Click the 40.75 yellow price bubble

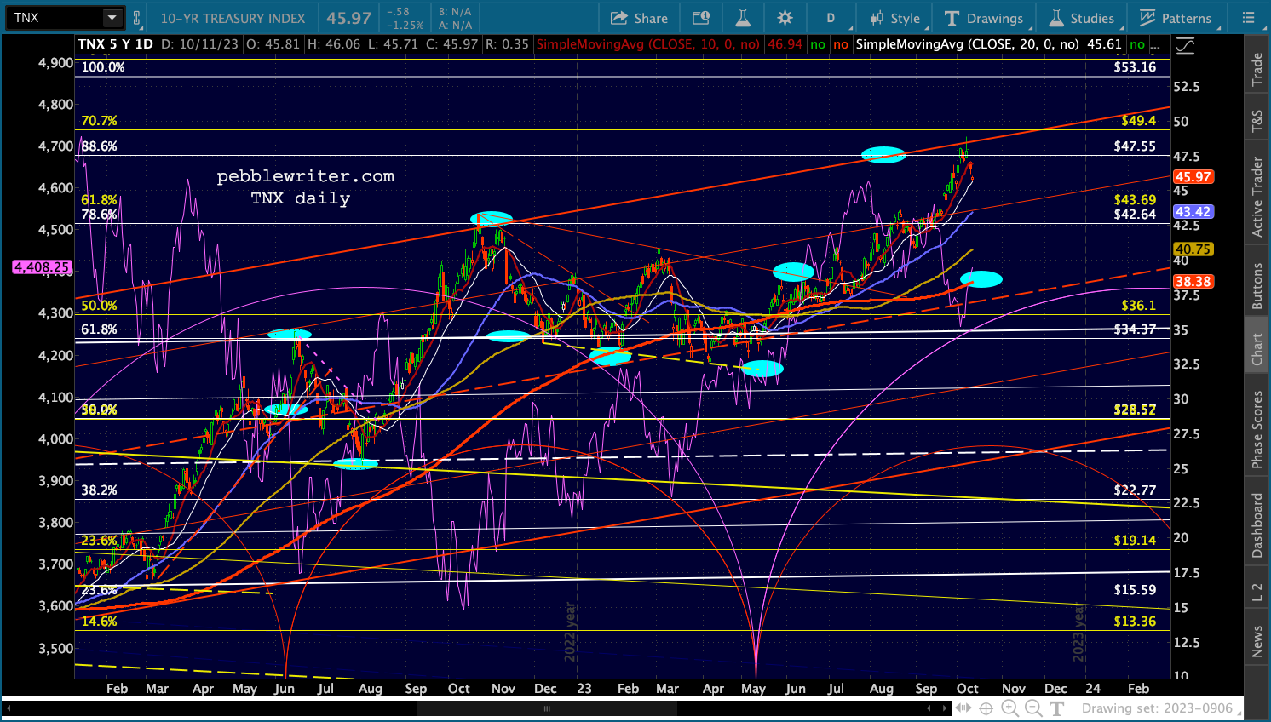click(x=1193, y=249)
